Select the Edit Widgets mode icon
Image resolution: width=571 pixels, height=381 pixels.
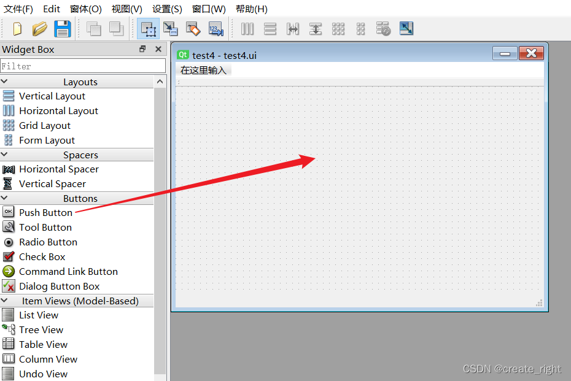pyautogui.click(x=148, y=29)
